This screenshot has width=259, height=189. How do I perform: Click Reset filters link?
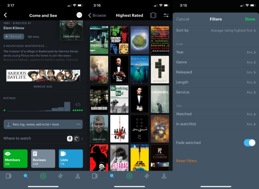coord(186,161)
